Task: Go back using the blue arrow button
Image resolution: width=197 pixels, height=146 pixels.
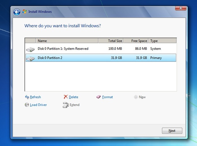Action: 17,12
